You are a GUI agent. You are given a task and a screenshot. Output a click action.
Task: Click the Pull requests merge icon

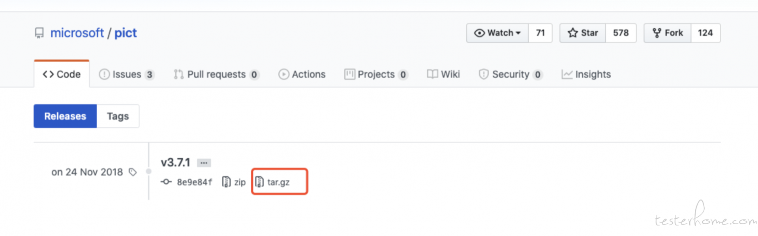[178, 74]
